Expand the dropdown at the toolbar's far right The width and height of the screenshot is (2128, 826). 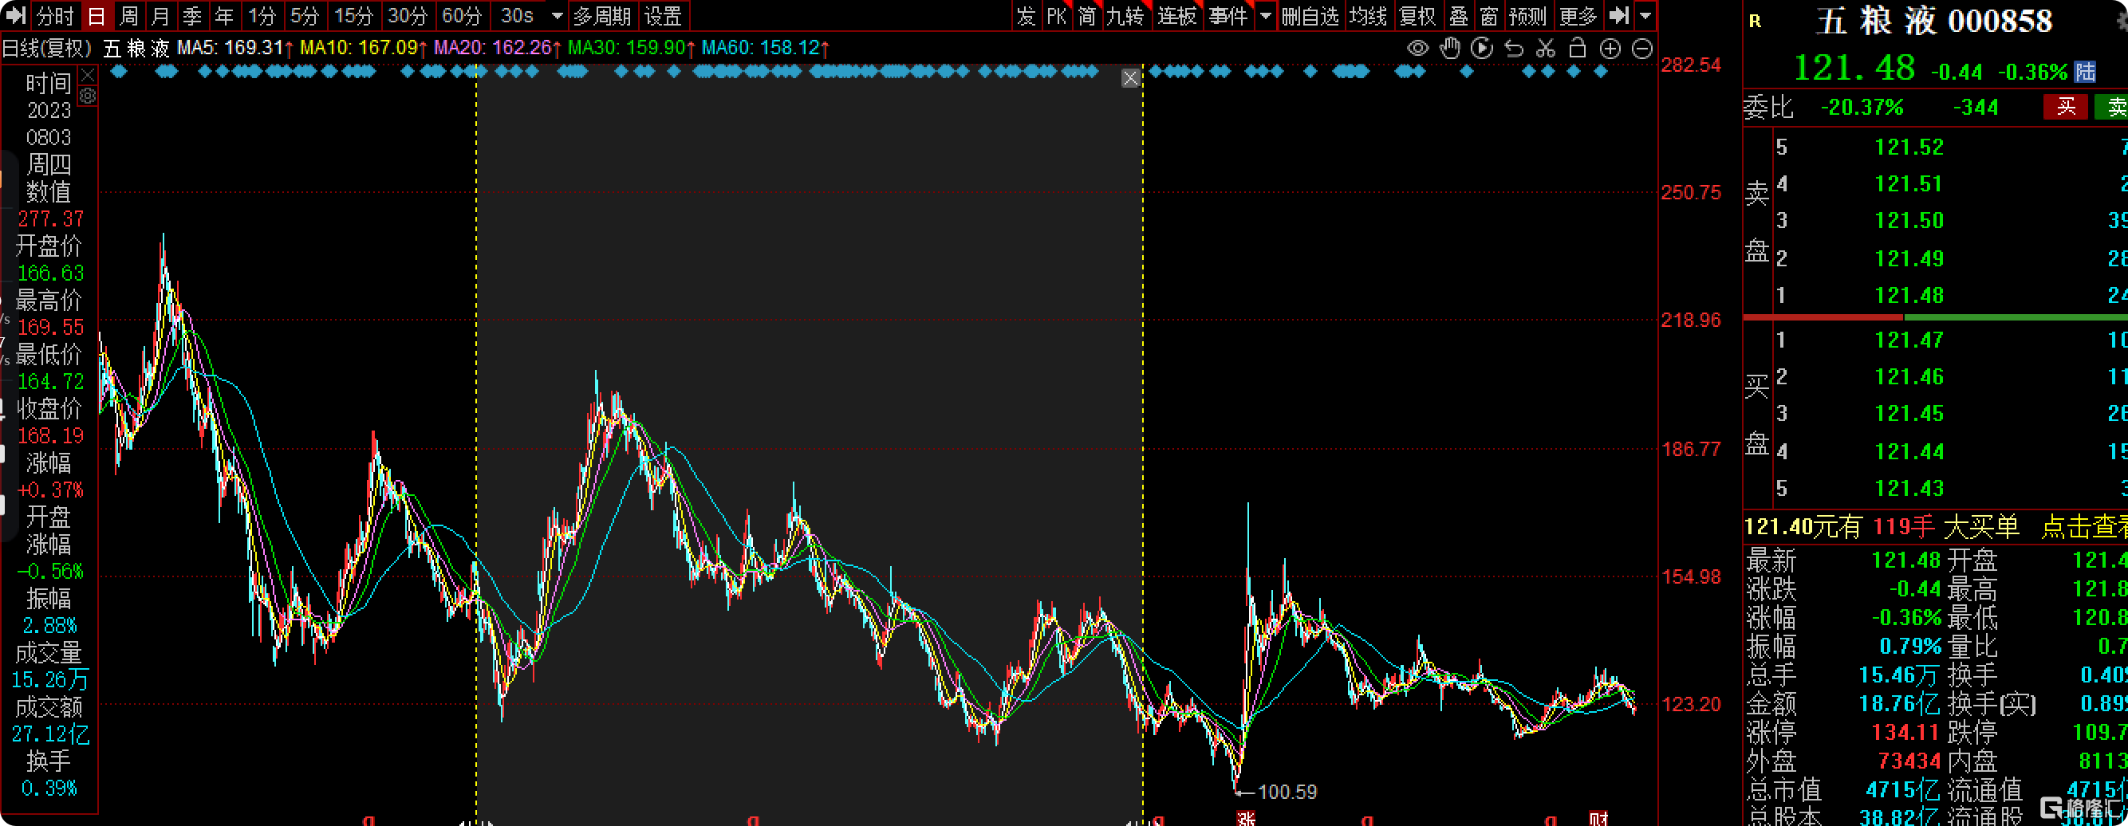[1645, 16]
